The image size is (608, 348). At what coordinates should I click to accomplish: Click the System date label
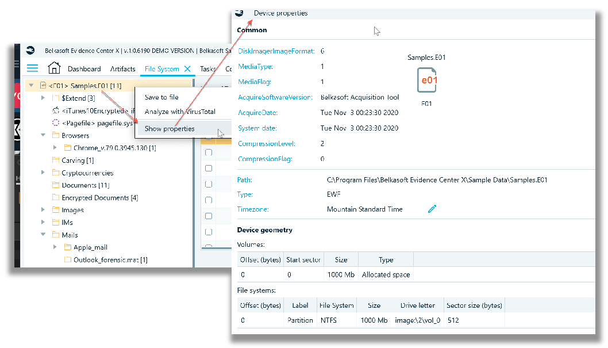(x=257, y=128)
